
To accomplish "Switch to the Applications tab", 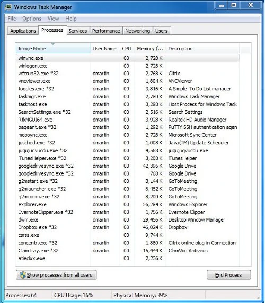I will pyautogui.click(x=23, y=31).
